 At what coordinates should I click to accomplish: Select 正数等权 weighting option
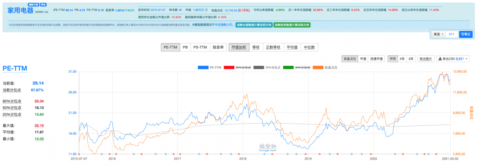(x=273, y=48)
